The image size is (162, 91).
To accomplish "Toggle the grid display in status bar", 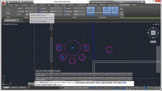I will (91, 88).
